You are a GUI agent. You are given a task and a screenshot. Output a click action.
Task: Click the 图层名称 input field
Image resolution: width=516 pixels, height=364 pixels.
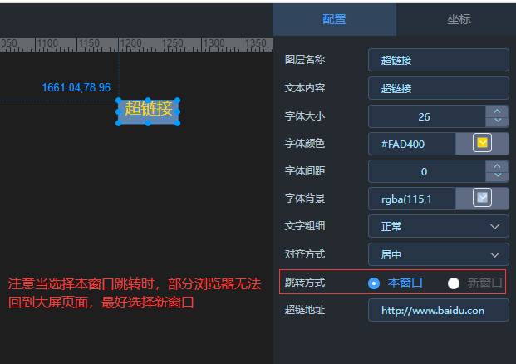point(438,60)
